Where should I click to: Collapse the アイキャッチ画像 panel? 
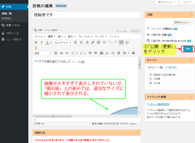coord(191,97)
